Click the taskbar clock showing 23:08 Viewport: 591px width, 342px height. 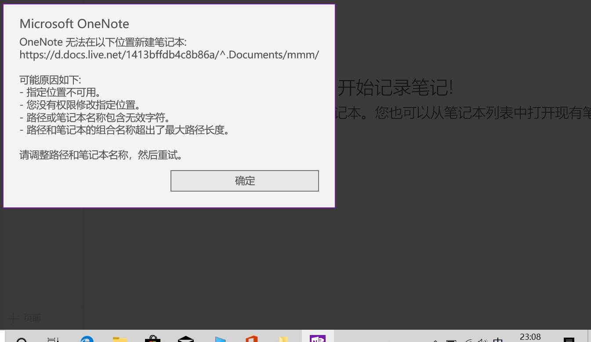(530, 337)
